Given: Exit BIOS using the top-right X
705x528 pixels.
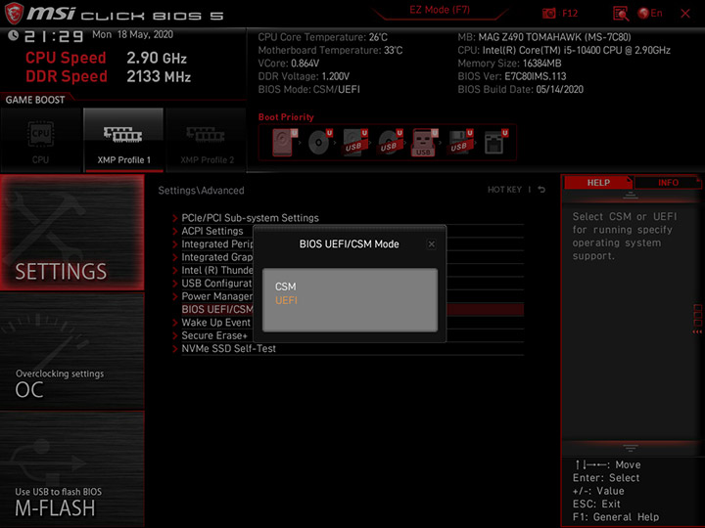Looking at the screenshot, I should pos(685,14).
